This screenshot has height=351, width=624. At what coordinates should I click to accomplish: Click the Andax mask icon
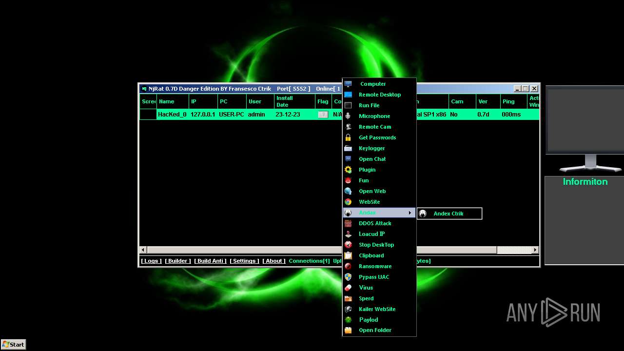coord(348,213)
